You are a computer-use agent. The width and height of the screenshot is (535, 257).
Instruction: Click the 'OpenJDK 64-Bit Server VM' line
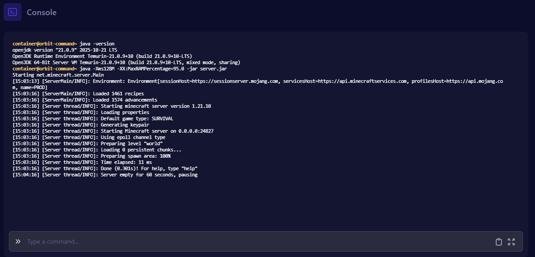[x=126, y=62]
